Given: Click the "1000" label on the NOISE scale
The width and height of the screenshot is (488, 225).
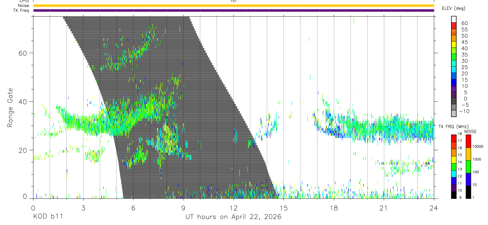Looking at the screenshot, I should click(476, 159).
